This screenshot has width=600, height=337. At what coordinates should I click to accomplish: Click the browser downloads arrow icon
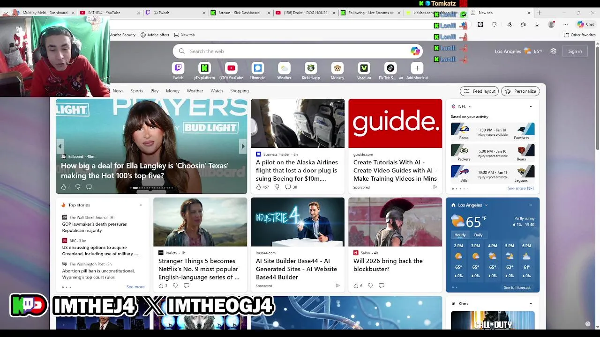pyautogui.click(x=537, y=24)
